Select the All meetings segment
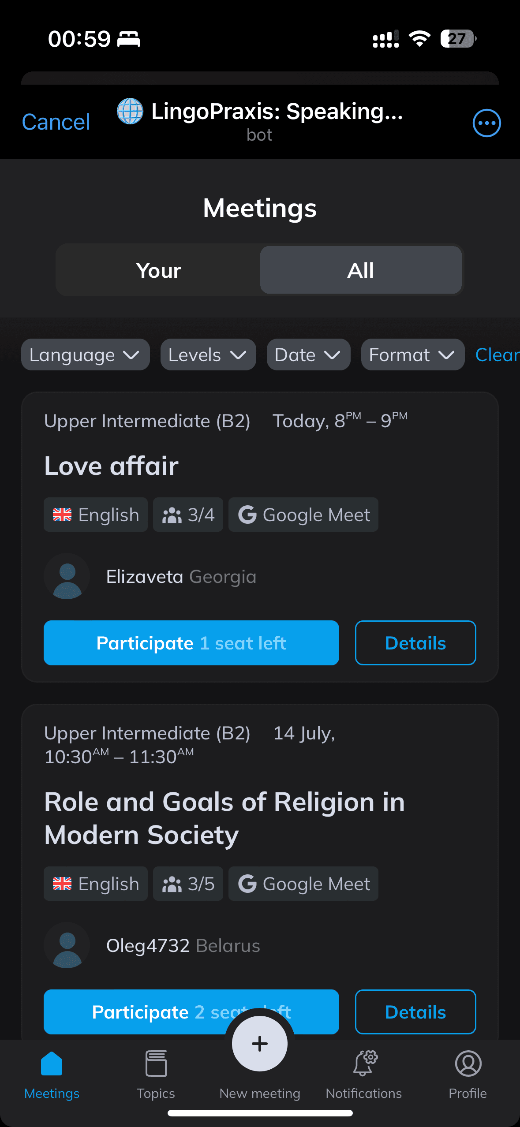This screenshot has height=1127, width=520. pyautogui.click(x=361, y=270)
